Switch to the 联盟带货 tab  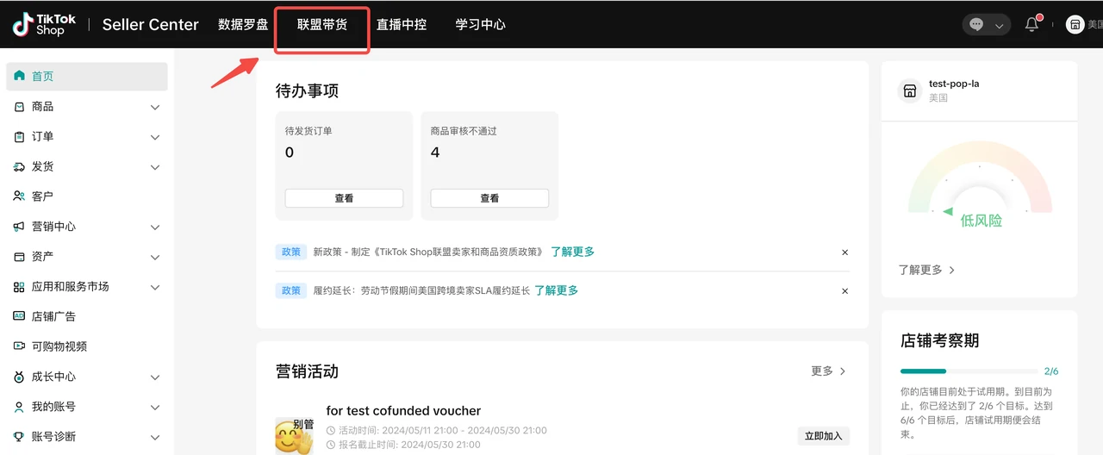pos(322,25)
